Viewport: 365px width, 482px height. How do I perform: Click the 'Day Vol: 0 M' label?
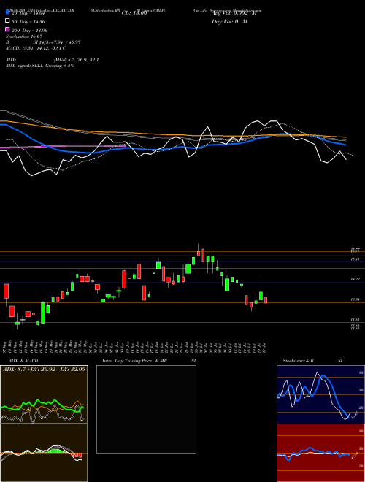pos(229,22)
